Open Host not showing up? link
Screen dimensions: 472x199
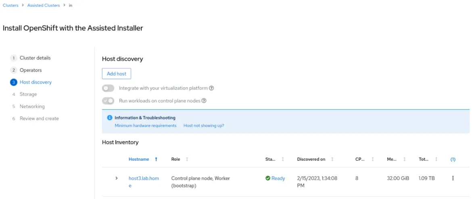(x=204, y=126)
